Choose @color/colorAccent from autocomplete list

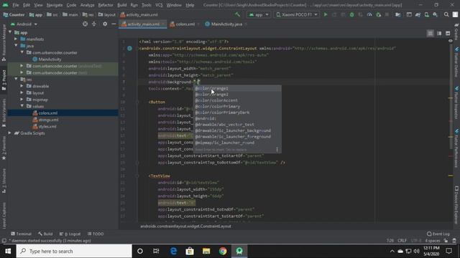click(x=238, y=100)
